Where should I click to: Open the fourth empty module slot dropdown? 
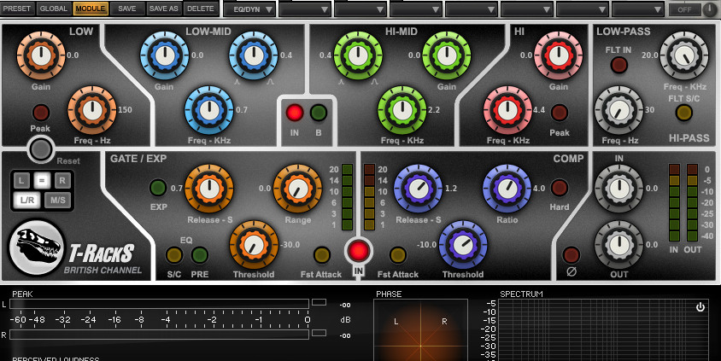click(416, 9)
